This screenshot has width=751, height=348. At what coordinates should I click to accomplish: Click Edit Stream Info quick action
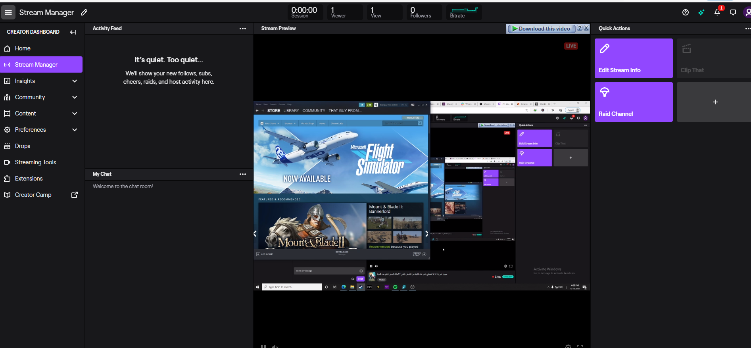[633, 58]
